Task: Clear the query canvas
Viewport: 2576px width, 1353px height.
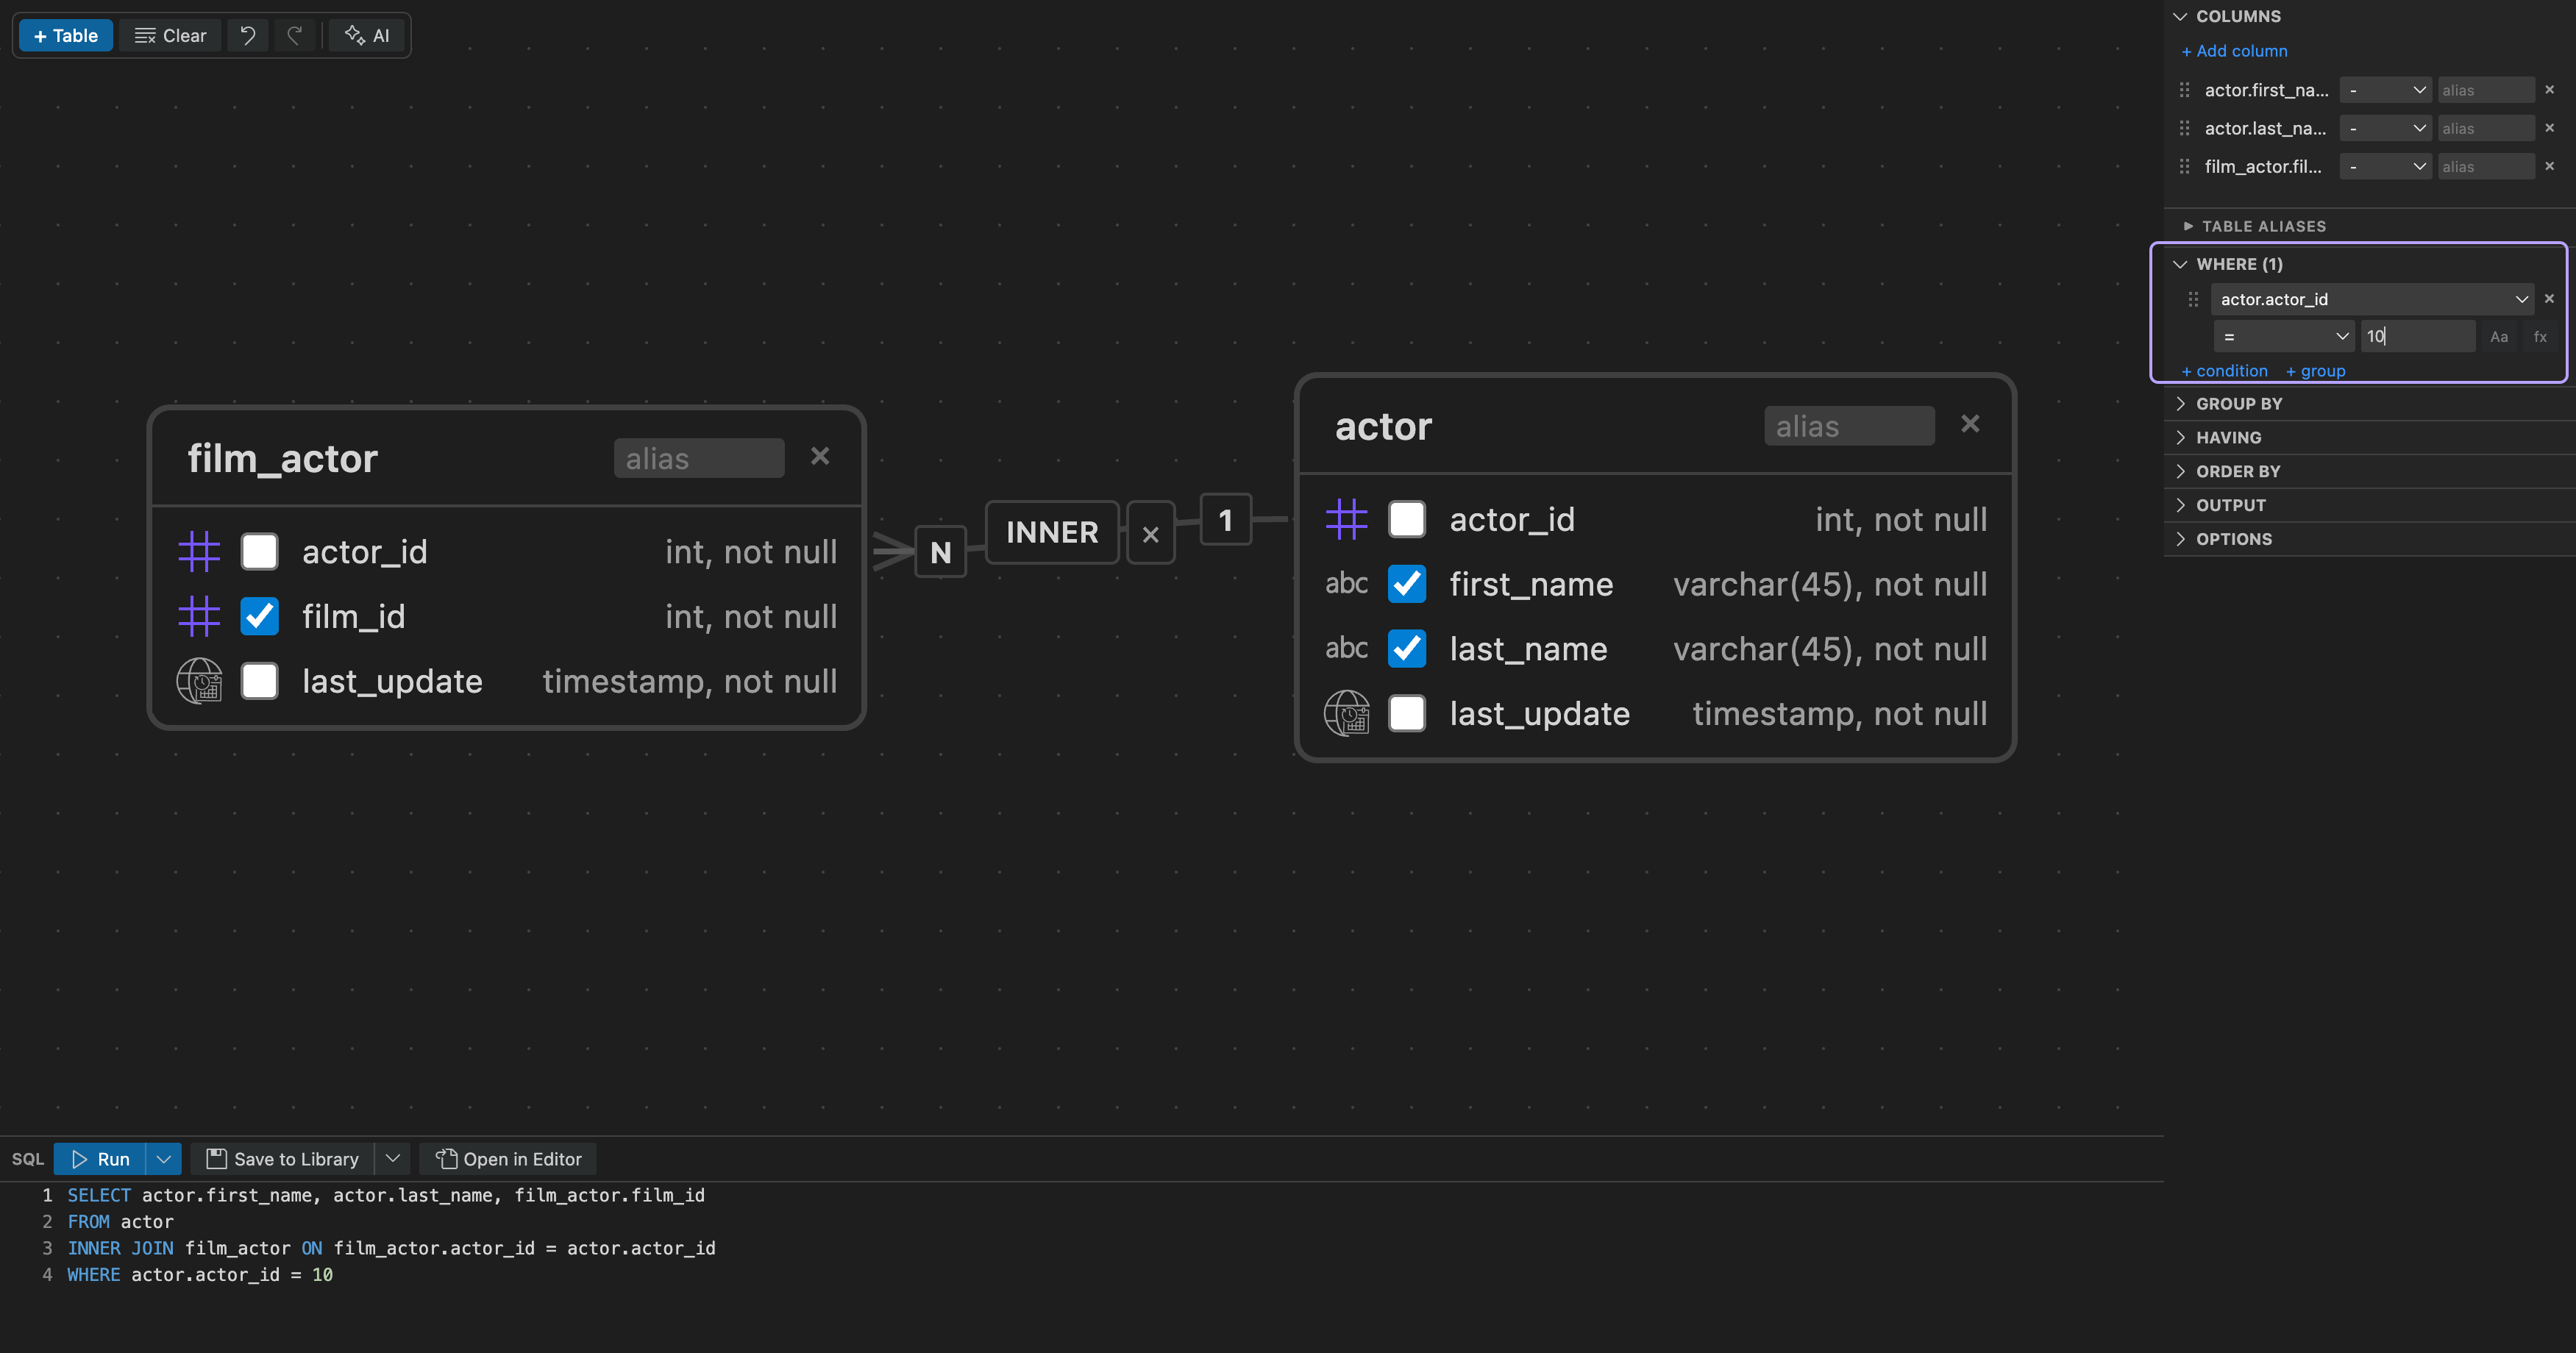Action: [x=171, y=36]
